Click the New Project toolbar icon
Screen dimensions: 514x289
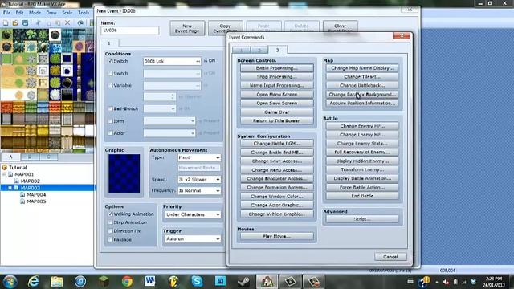point(6,22)
